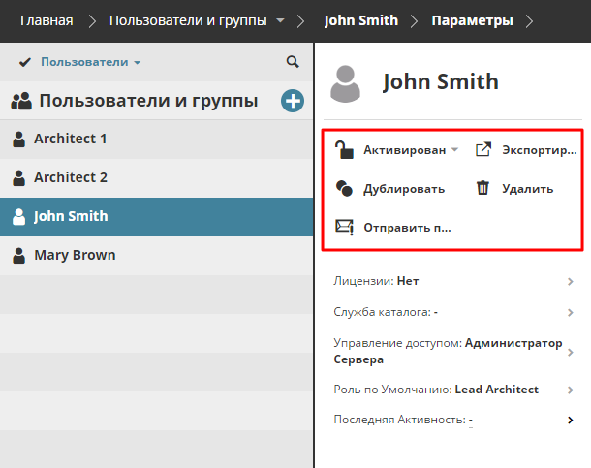The image size is (591, 468).
Task: Click the send message envelope icon
Action: tap(344, 228)
